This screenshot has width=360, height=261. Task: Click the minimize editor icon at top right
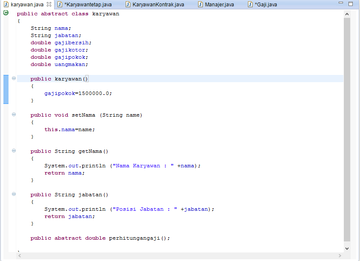pos(341,3)
